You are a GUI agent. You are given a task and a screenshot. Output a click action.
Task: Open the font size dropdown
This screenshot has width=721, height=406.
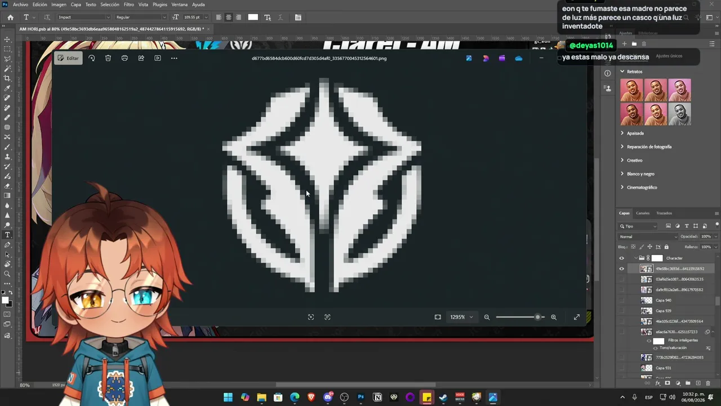coord(206,17)
